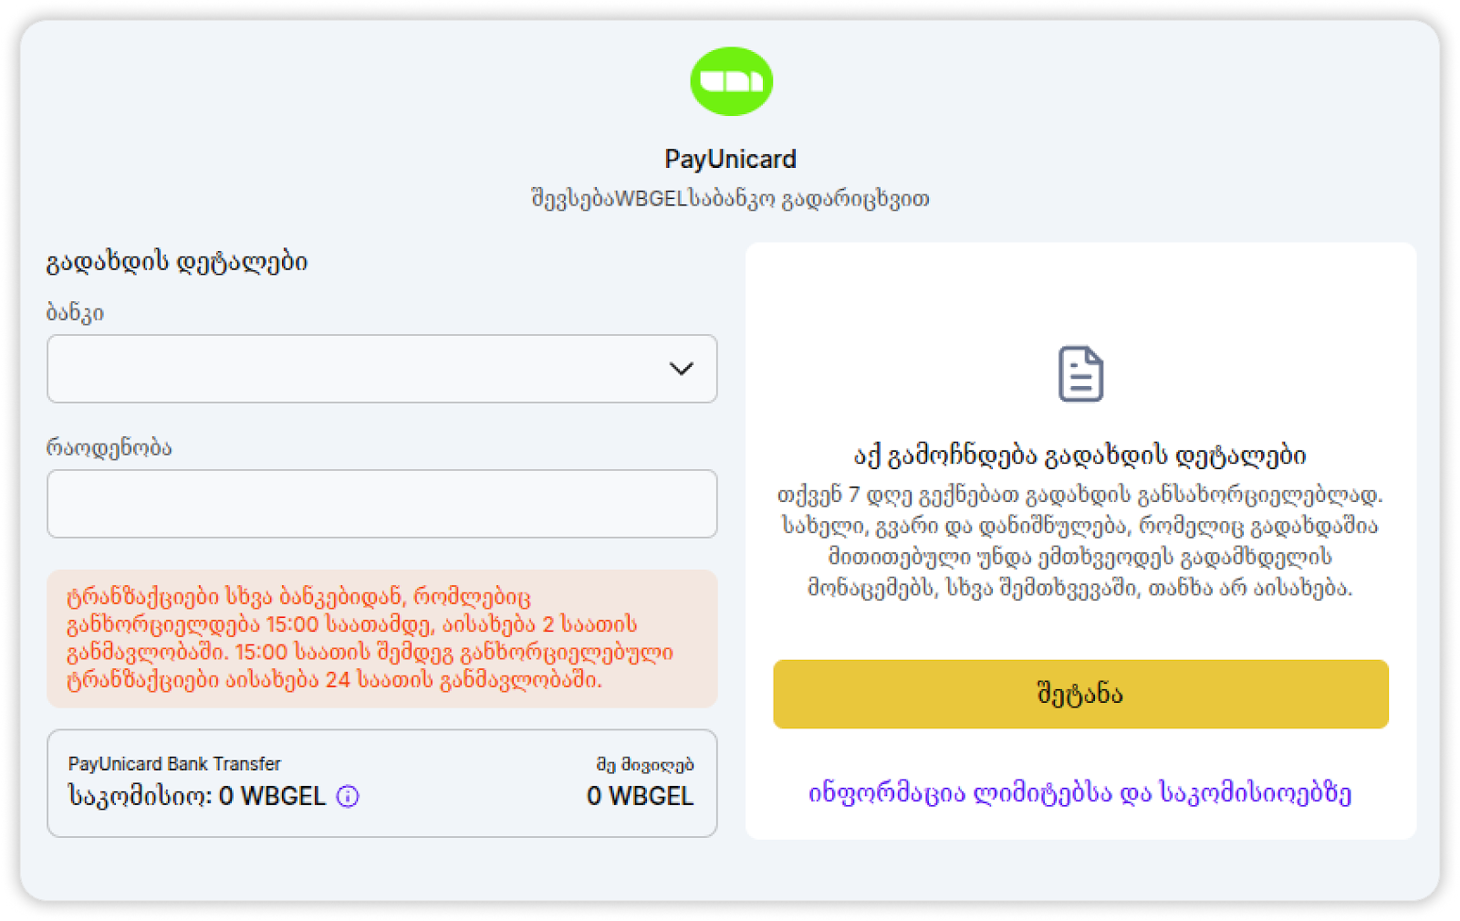1460x921 pixels.
Task: Focus the რაოდენობა amount input field
Action: pyautogui.click(x=381, y=504)
